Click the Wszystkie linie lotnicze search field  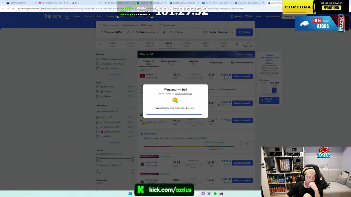(115, 111)
